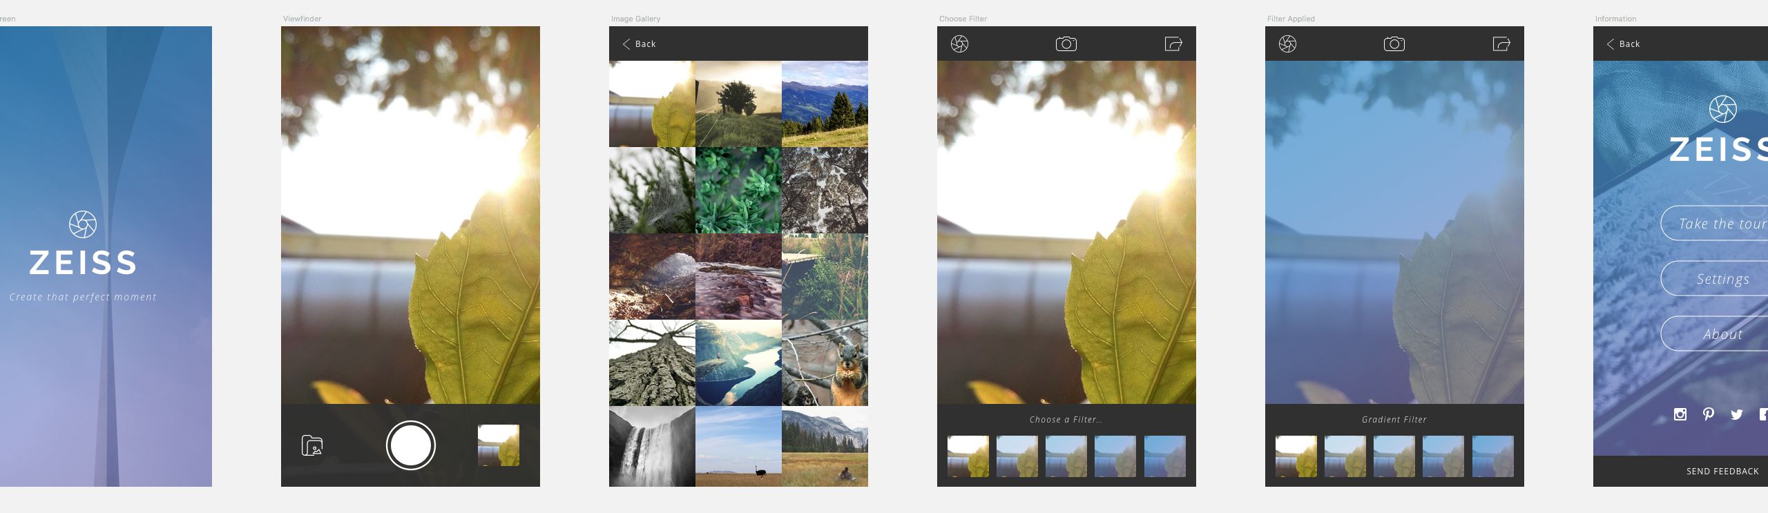This screenshot has height=513, width=1768.
Task: Click the aperture icon in Choose Filter header
Action: (959, 44)
